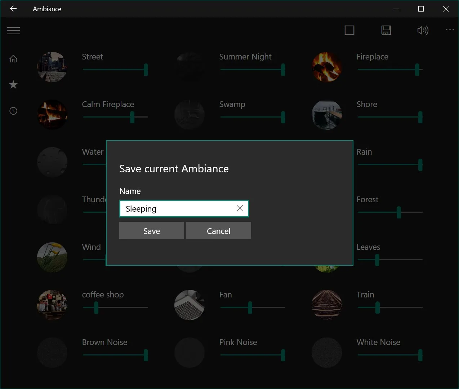The width and height of the screenshot is (459, 389).
Task: Adjust the Fan volume slider
Action: 253,308
